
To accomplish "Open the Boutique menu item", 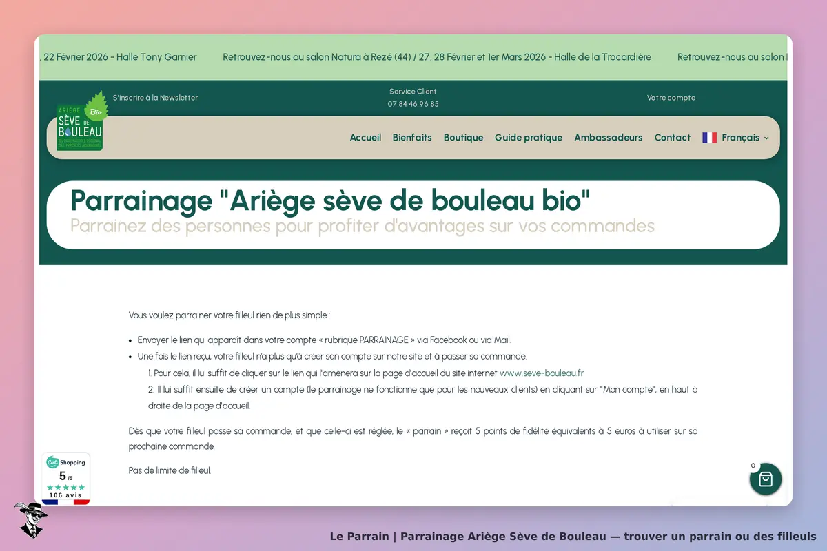I will click(463, 138).
